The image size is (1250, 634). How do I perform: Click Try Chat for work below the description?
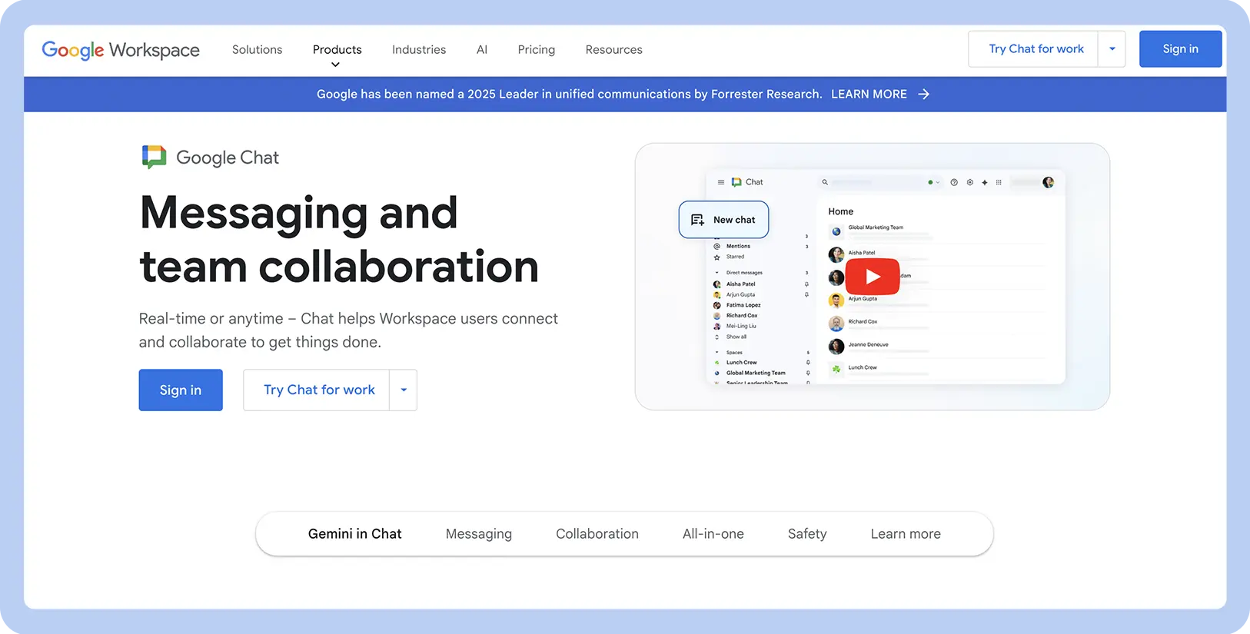click(x=317, y=390)
